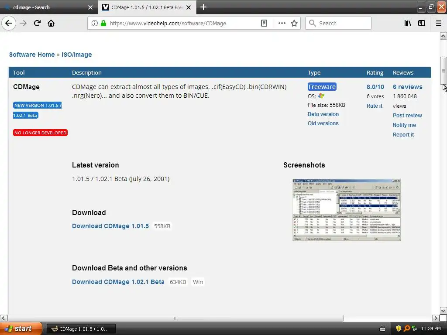Click the Tool column header
The height and width of the screenshot is (335, 447).
tap(19, 73)
